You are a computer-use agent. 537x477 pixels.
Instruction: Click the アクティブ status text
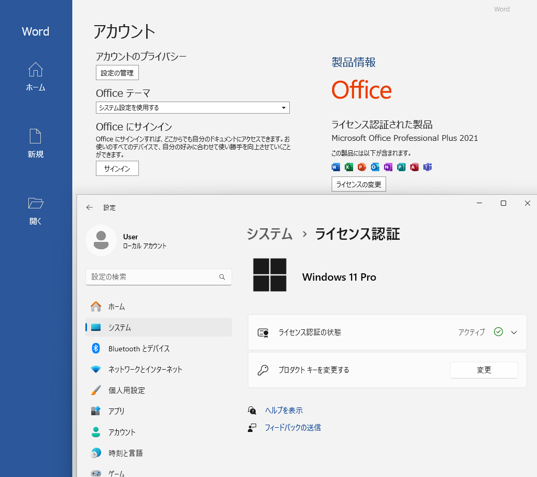click(x=472, y=332)
